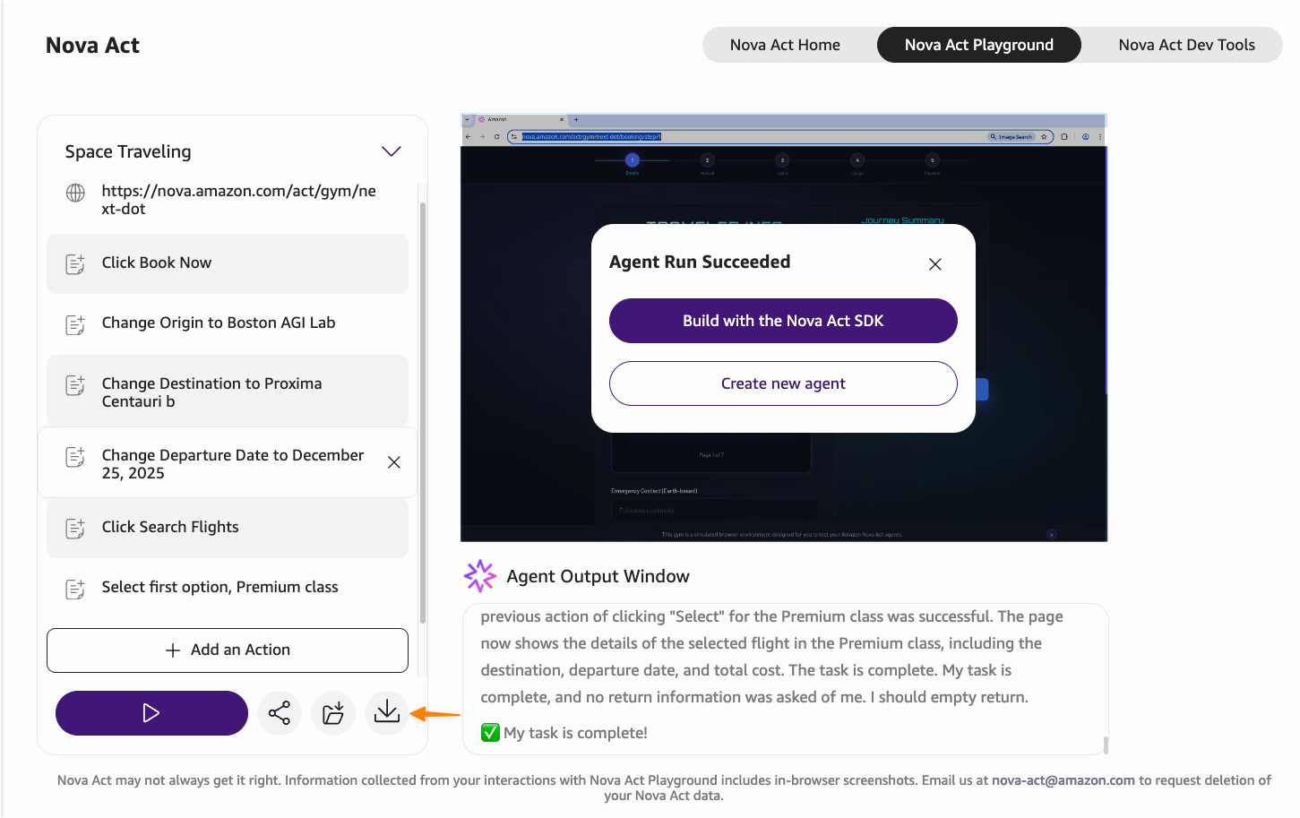Click the download icon

coord(387,712)
